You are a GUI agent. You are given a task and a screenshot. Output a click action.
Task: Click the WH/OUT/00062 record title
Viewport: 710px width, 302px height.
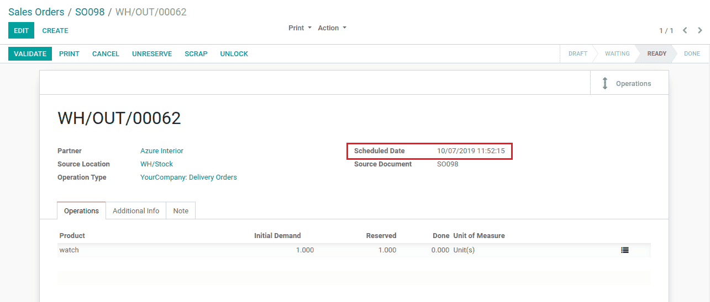click(x=119, y=118)
